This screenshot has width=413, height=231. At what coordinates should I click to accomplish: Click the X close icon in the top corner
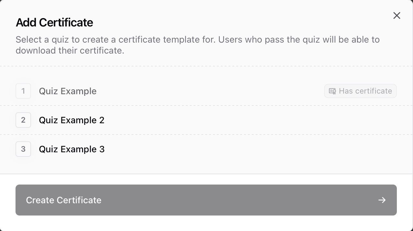point(397,15)
